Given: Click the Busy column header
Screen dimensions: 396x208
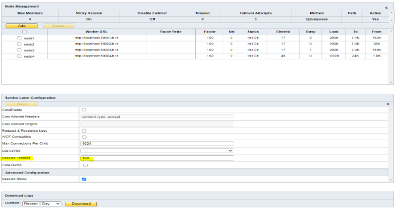Looking at the screenshot, I should point(310,32).
